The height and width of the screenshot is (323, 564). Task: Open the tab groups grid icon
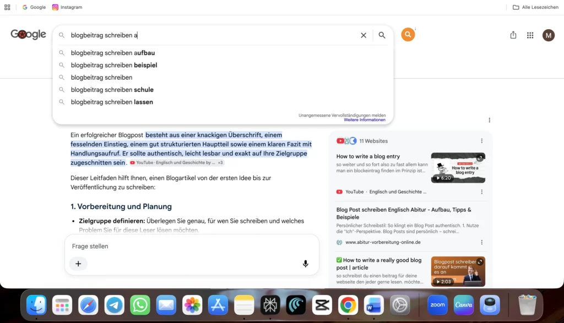7,7
